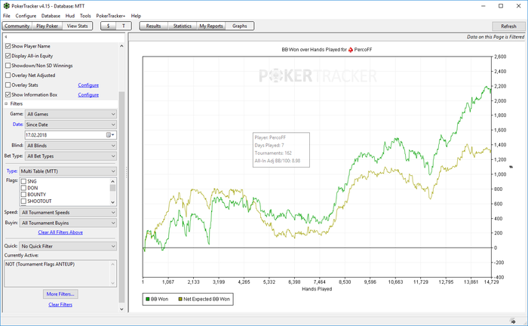Collapse the left sidebar with the arrow icon

pos(6,36)
